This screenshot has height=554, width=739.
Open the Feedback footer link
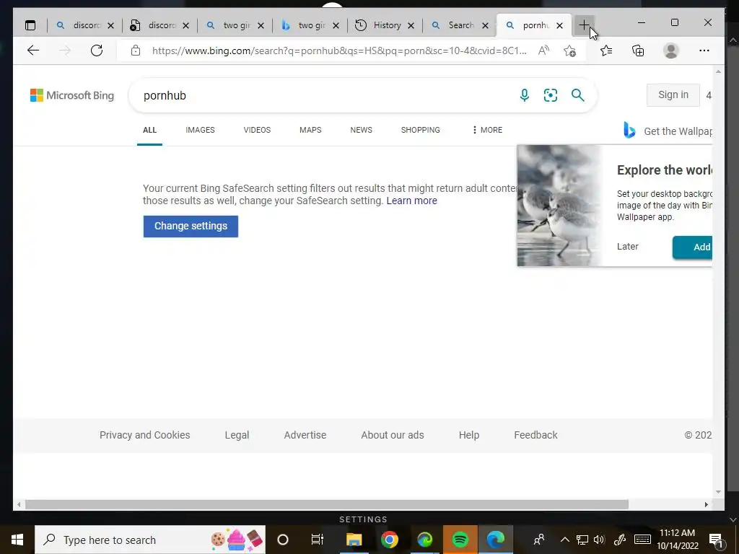535,435
